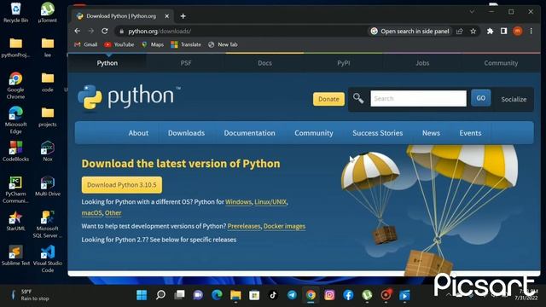The height and width of the screenshot is (307, 546).
Task: Select the Jobs top tab
Action: click(422, 63)
